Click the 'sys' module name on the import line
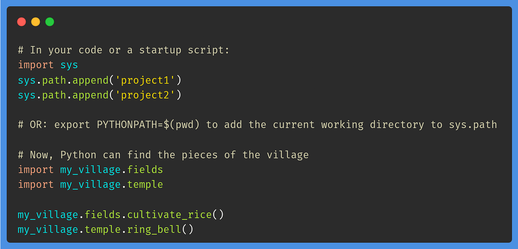 [69, 65]
